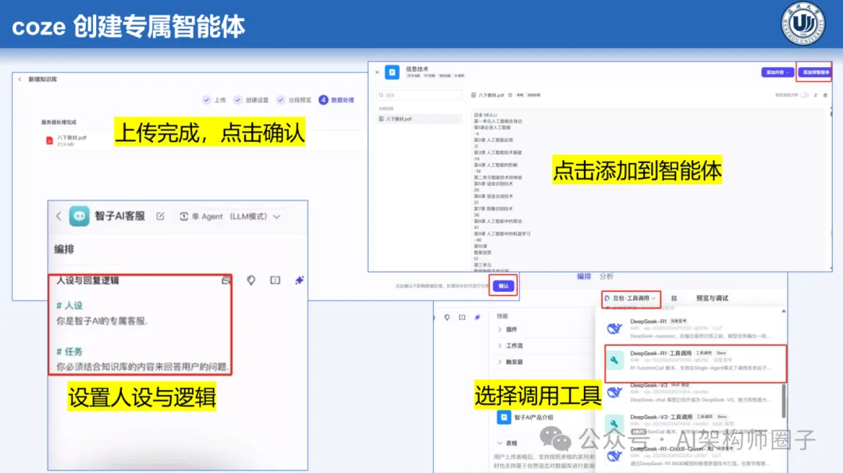Select the 创建设置 step checkmark
Image resolution: width=843 pixels, height=473 pixels.
point(237,100)
